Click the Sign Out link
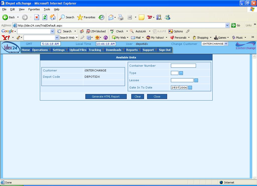The width and height of the screenshot is (257, 186). point(165,50)
